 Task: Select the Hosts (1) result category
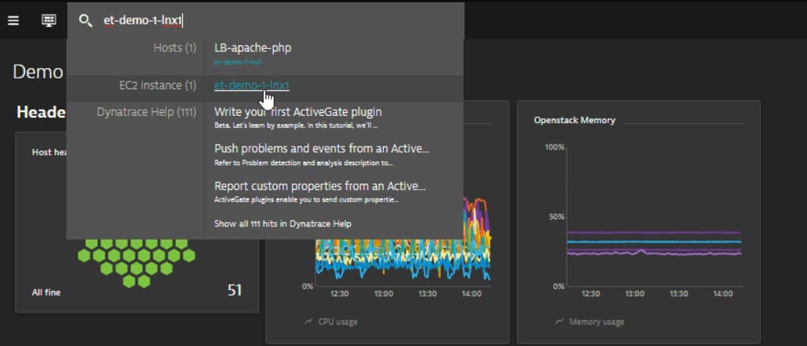(x=175, y=48)
